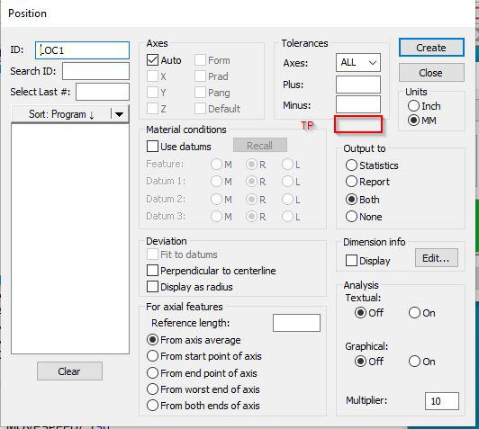Set output to None

point(351,217)
